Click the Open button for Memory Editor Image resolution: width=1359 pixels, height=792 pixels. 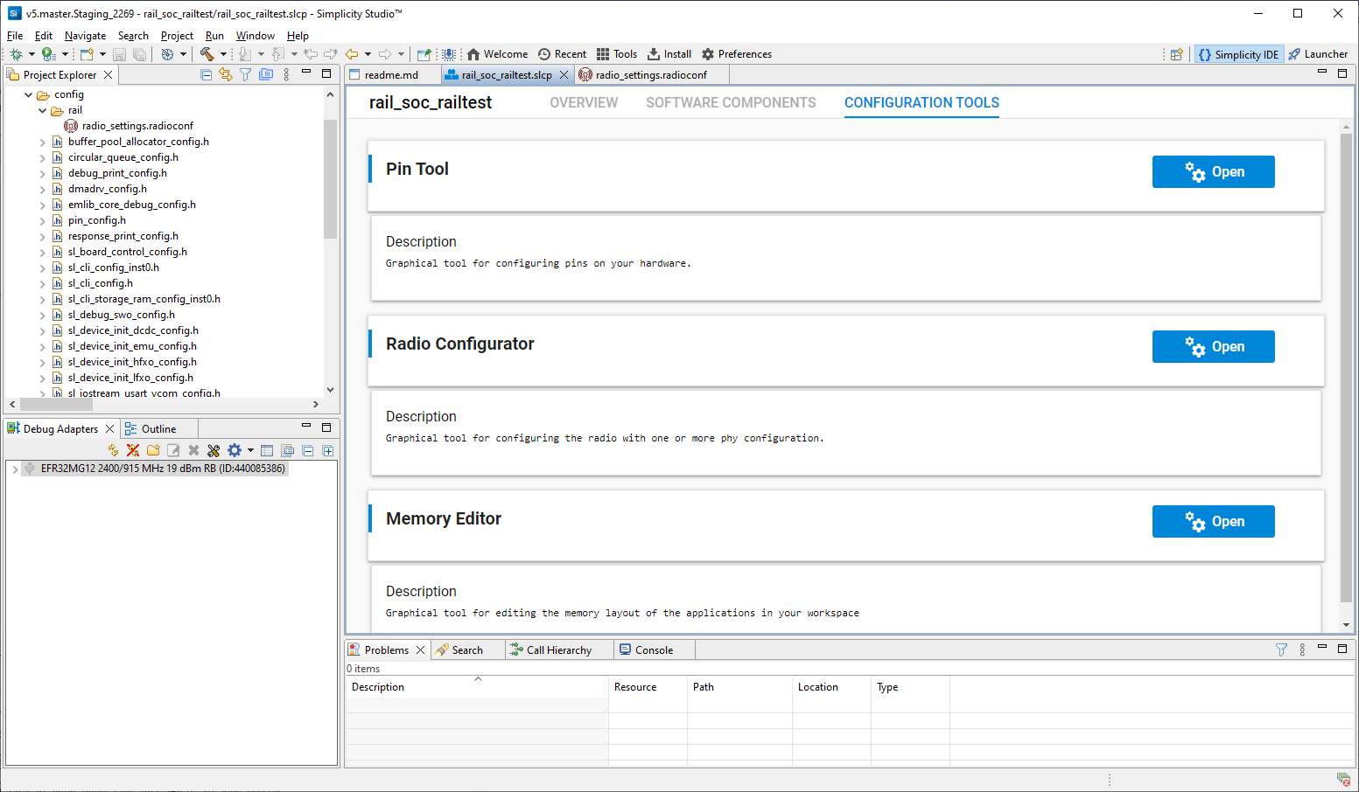coord(1213,522)
